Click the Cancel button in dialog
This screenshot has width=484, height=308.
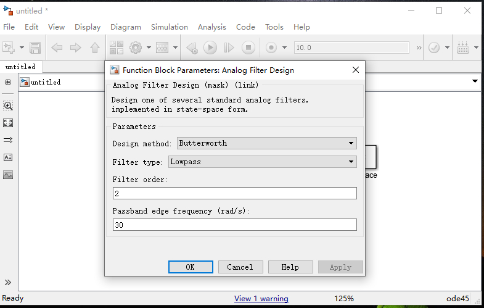(x=240, y=267)
